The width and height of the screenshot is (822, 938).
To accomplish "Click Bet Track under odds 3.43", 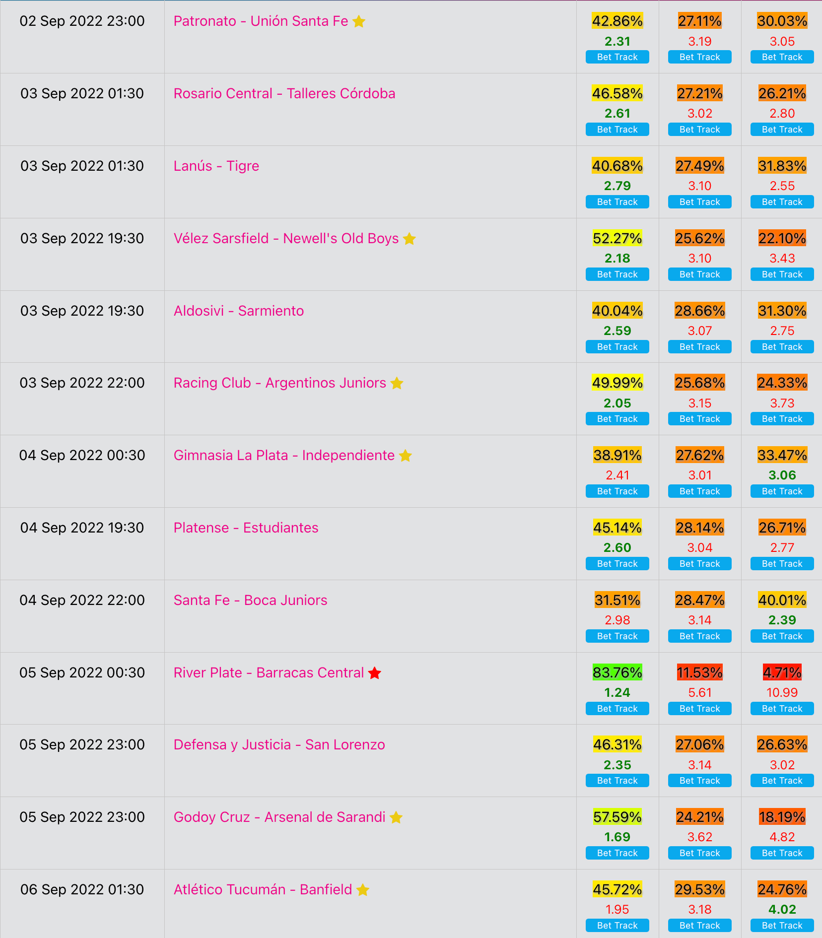I will (782, 274).
